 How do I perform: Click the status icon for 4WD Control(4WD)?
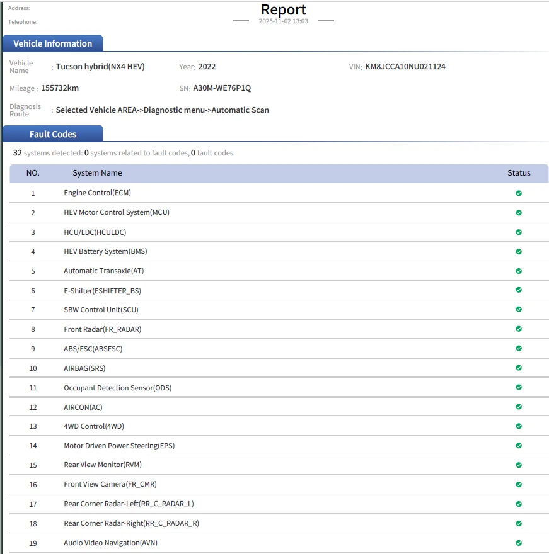(519, 426)
